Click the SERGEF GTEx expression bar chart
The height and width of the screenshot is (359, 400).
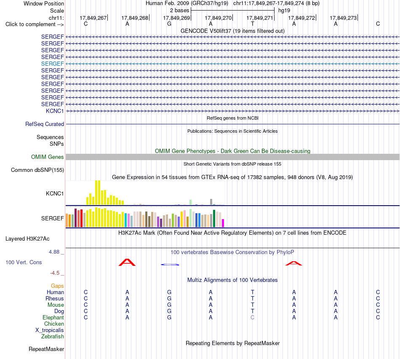pos(145,217)
